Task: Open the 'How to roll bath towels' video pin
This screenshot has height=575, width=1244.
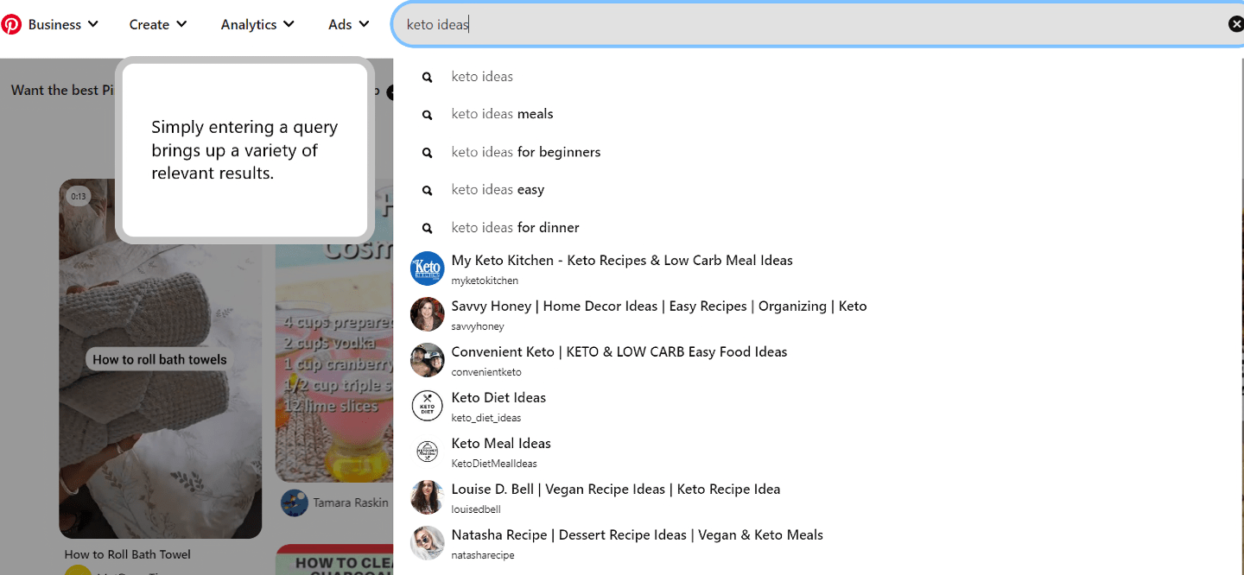Action: pyautogui.click(x=160, y=358)
